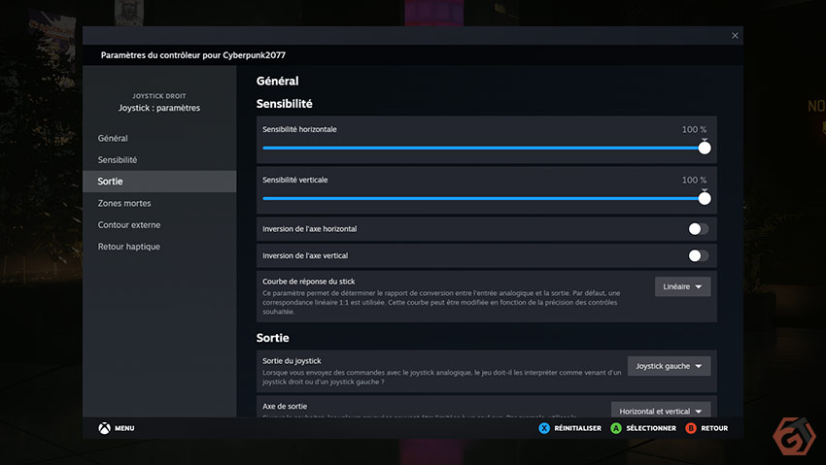Click the Sensibilité verticale 100 % value
The width and height of the screenshot is (826, 465).
tap(694, 180)
